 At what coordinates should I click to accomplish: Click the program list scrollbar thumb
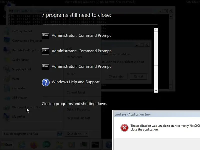click(156, 49)
